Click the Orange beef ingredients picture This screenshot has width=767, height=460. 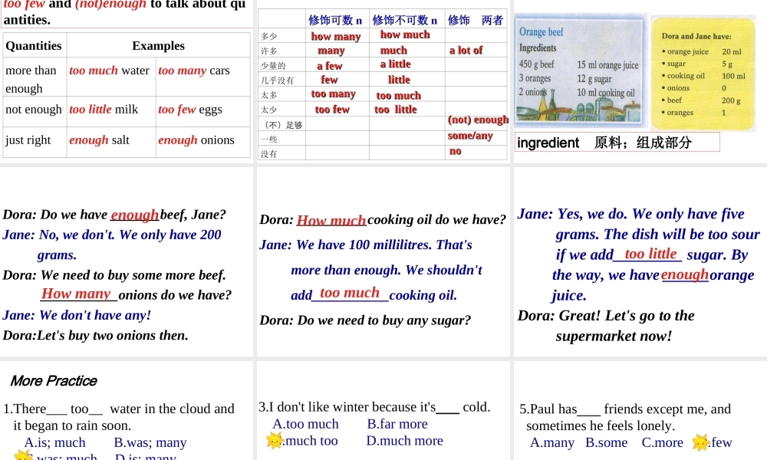[x=579, y=71]
